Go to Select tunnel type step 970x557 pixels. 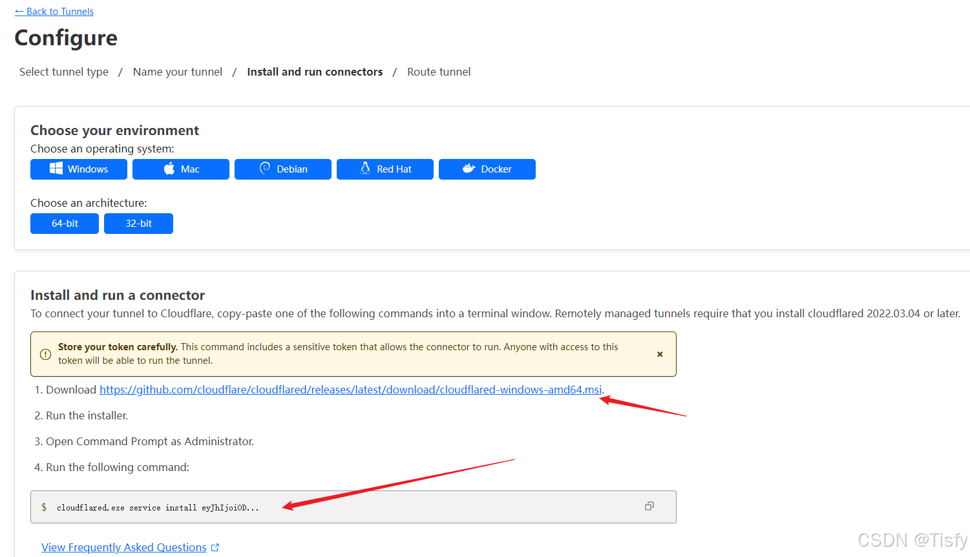64,72
